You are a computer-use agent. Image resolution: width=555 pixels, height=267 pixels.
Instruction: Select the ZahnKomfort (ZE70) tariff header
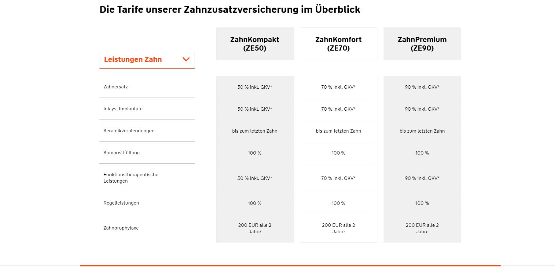click(338, 44)
